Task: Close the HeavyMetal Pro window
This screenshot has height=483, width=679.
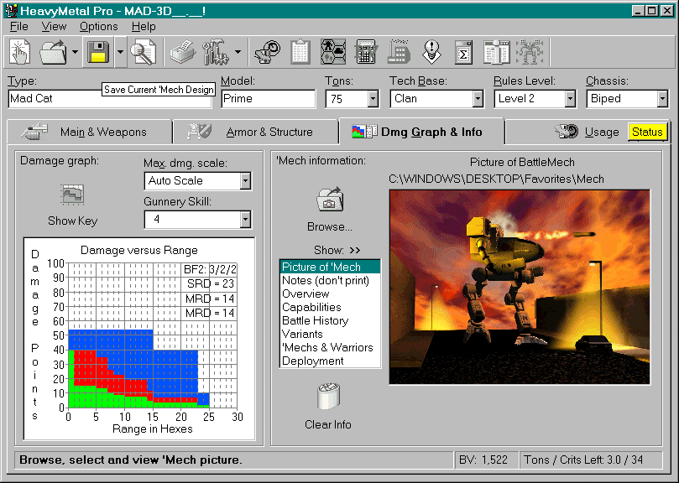Action: 667,11
